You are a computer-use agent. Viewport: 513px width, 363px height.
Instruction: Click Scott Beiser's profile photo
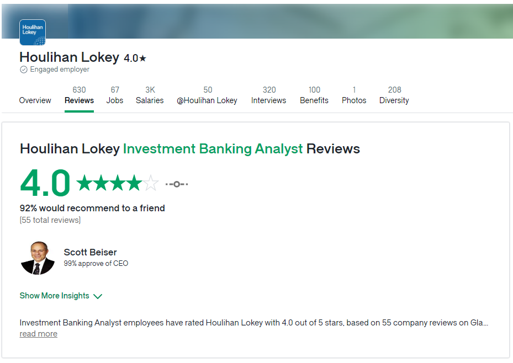click(x=38, y=257)
